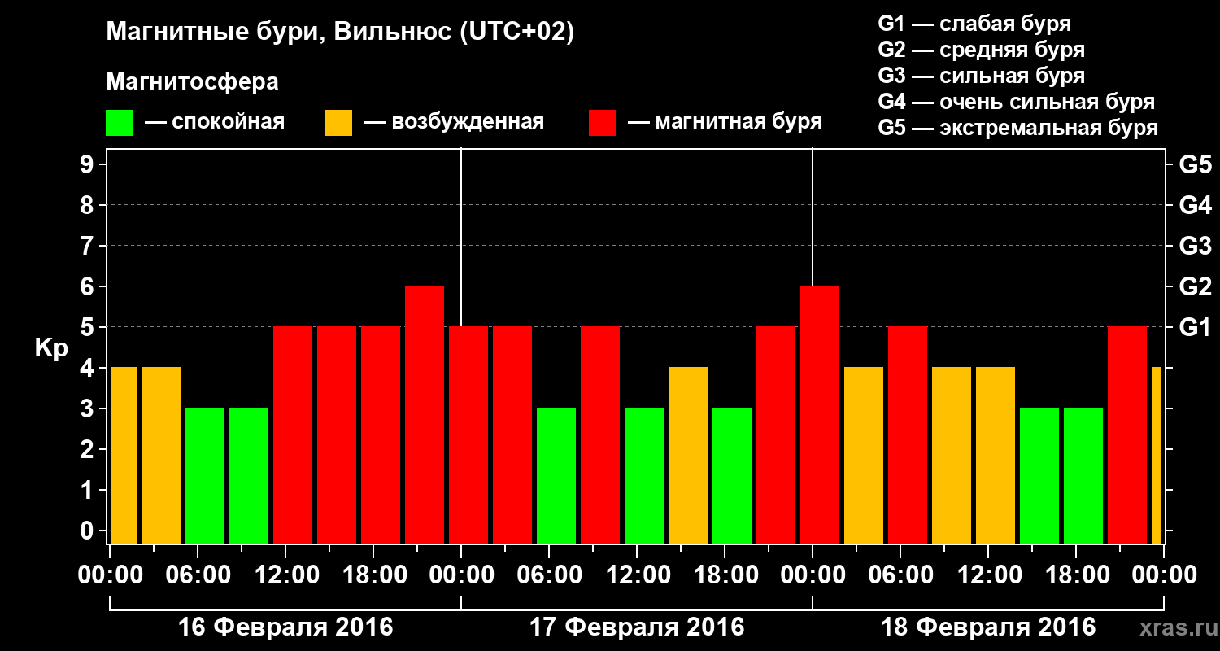The height and width of the screenshot is (651, 1220).
Task: Click the 'G4' label on the right axis
Action: click(1195, 205)
